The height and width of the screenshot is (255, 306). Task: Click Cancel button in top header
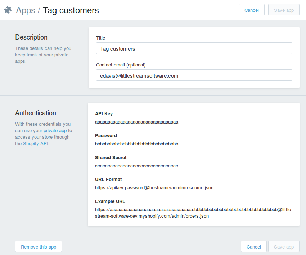click(252, 10)
